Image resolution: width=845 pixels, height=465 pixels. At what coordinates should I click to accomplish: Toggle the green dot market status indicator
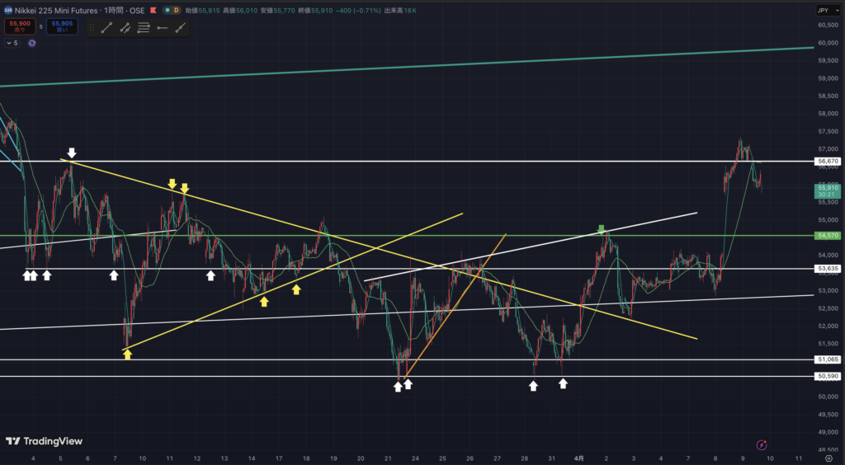tap(168, 10)
